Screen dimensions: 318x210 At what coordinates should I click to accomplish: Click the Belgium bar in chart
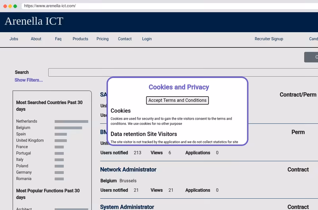pos(68,128)
